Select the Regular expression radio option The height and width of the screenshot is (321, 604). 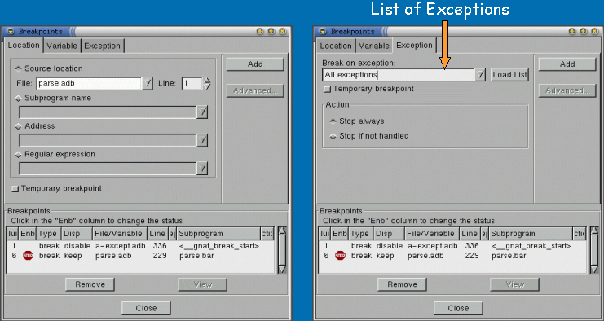[18, 154]
